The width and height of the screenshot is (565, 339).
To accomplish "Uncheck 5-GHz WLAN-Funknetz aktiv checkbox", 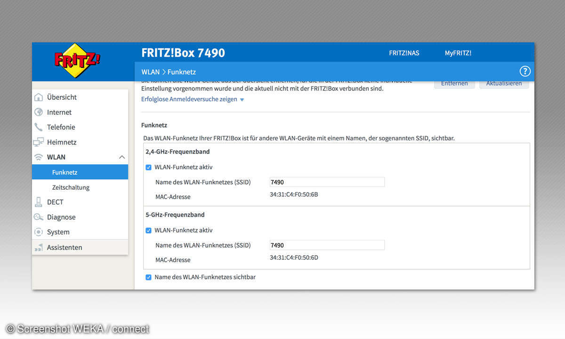I will tap(148, 230).
